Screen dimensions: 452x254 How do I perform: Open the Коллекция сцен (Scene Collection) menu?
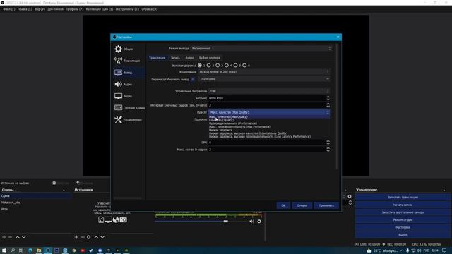pyautogui.click(x=100, y=9)
